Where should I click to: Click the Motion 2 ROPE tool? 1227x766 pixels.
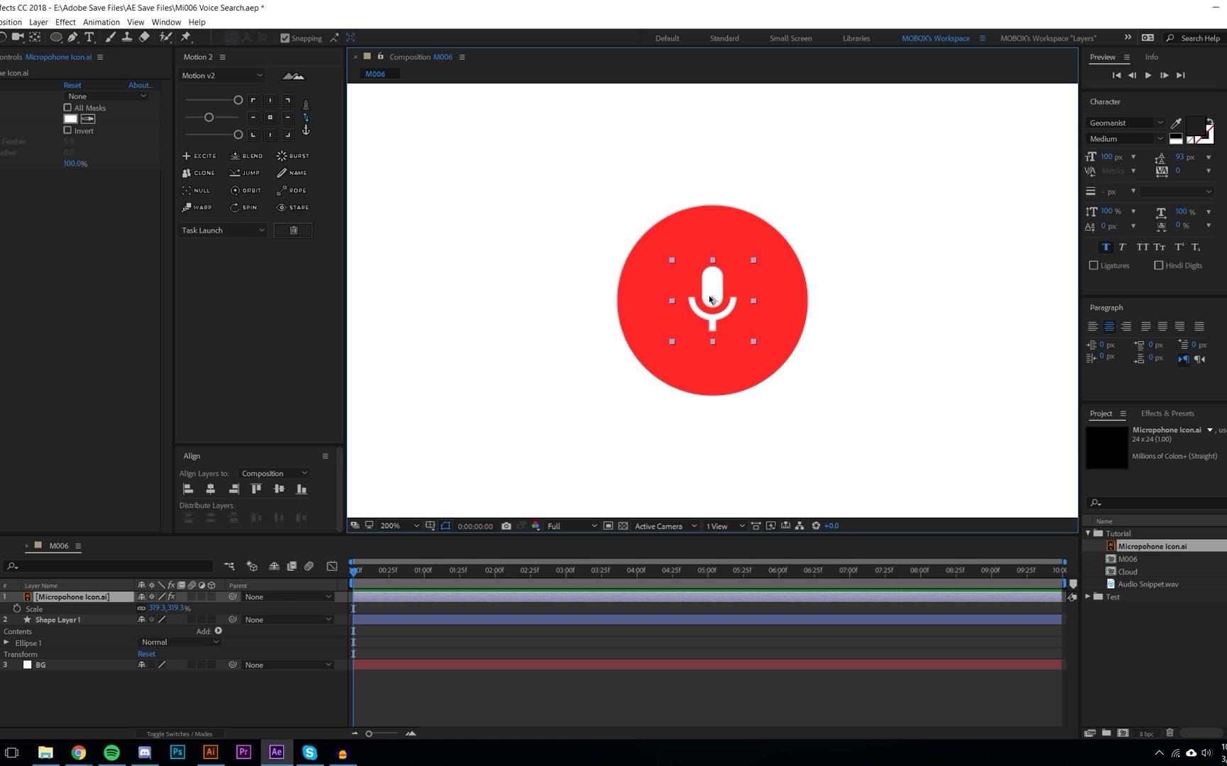[x=292, y=191]
